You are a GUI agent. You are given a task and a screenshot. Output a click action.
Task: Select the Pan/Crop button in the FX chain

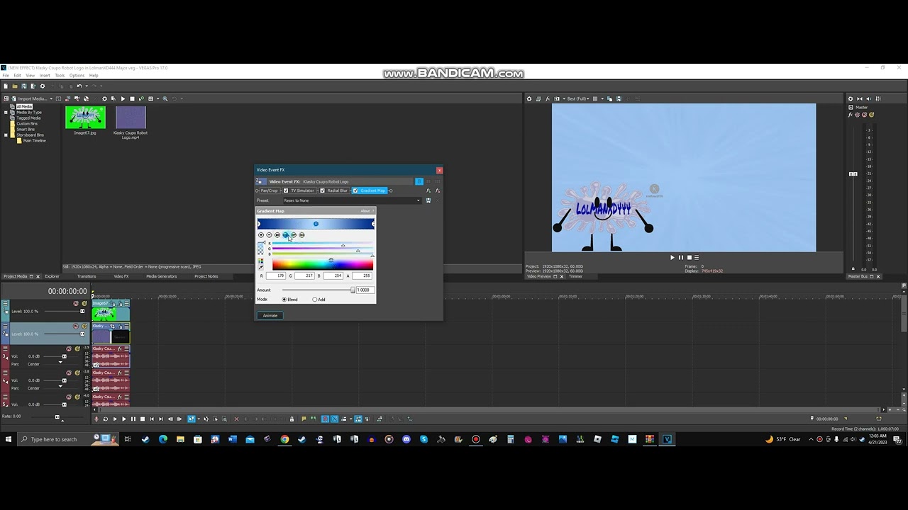[x=267, y=191]
